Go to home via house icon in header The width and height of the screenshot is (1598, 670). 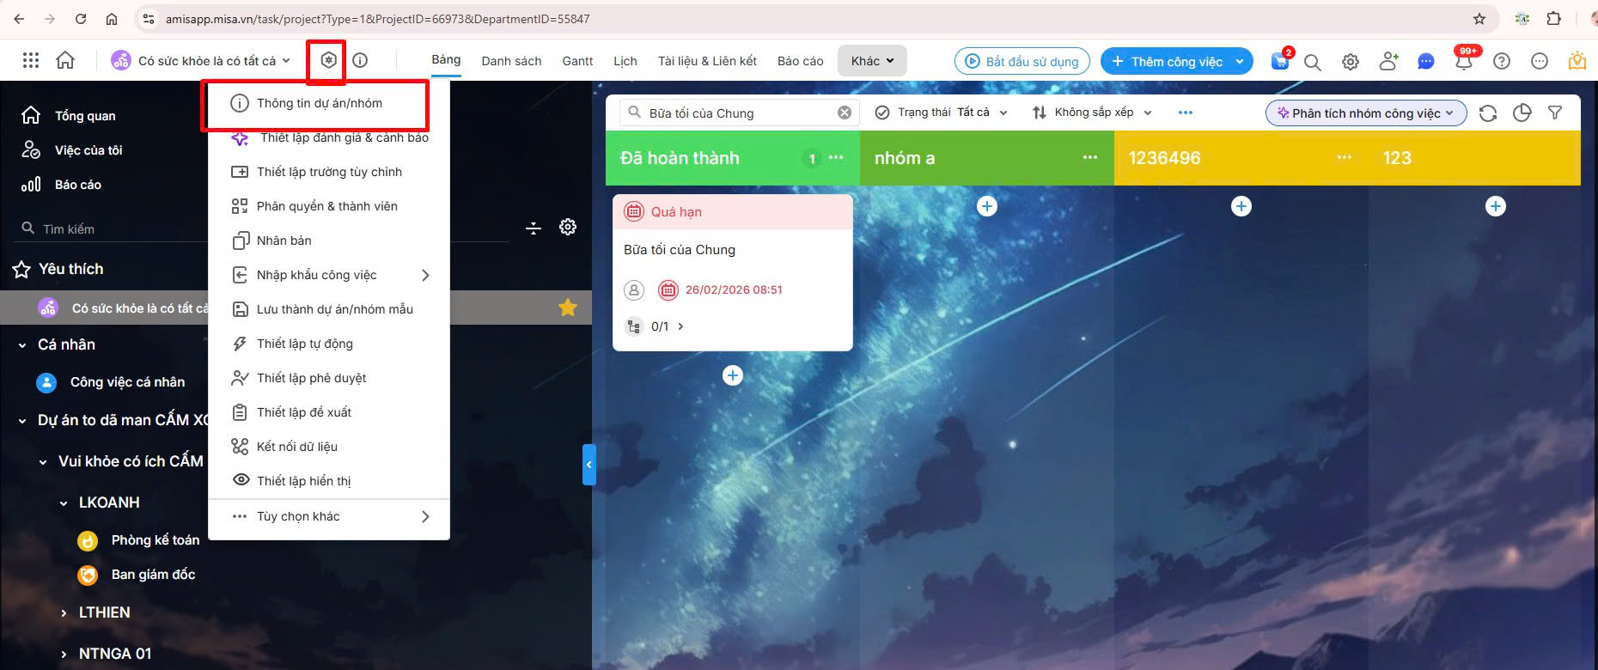65,60
